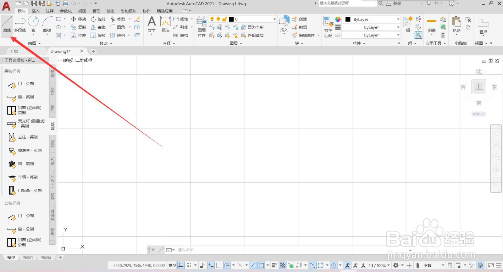
Task: Expand the 图层 layers panel
Action: click(x=236, y=43)
